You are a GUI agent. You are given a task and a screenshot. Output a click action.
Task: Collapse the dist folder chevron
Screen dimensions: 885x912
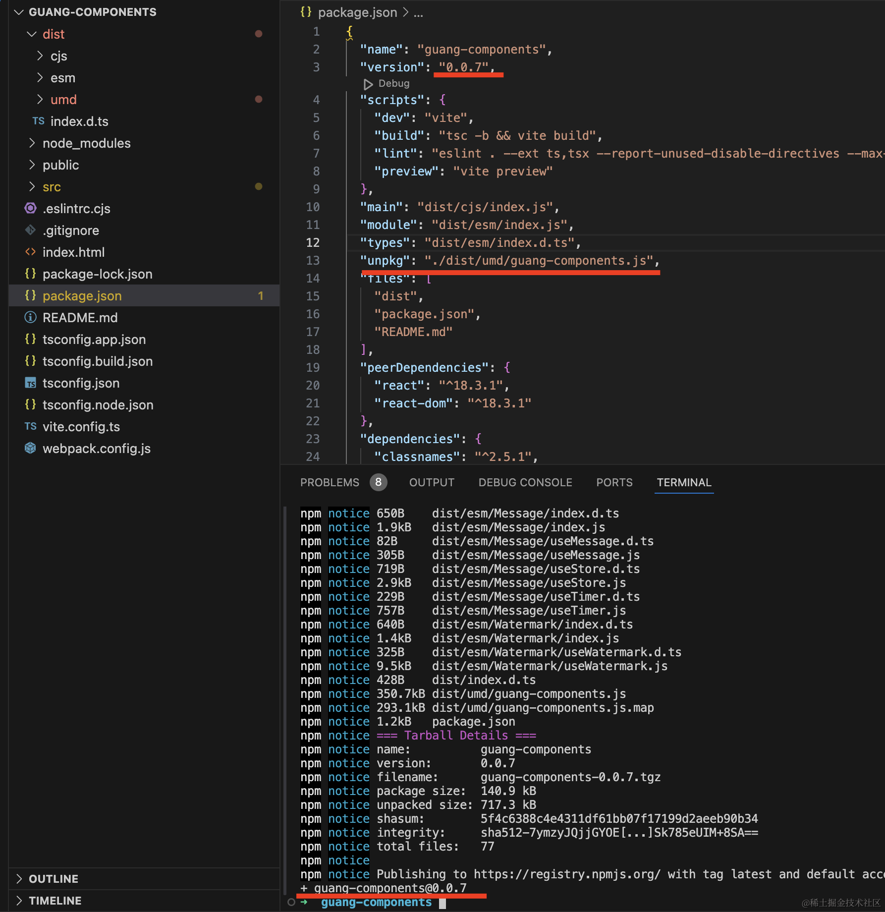32,34
